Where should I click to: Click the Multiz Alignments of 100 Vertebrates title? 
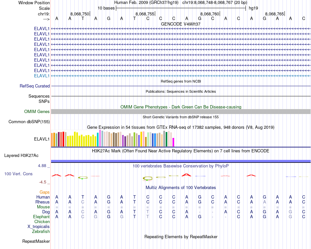pyautogui.click(x=181, y=188)
